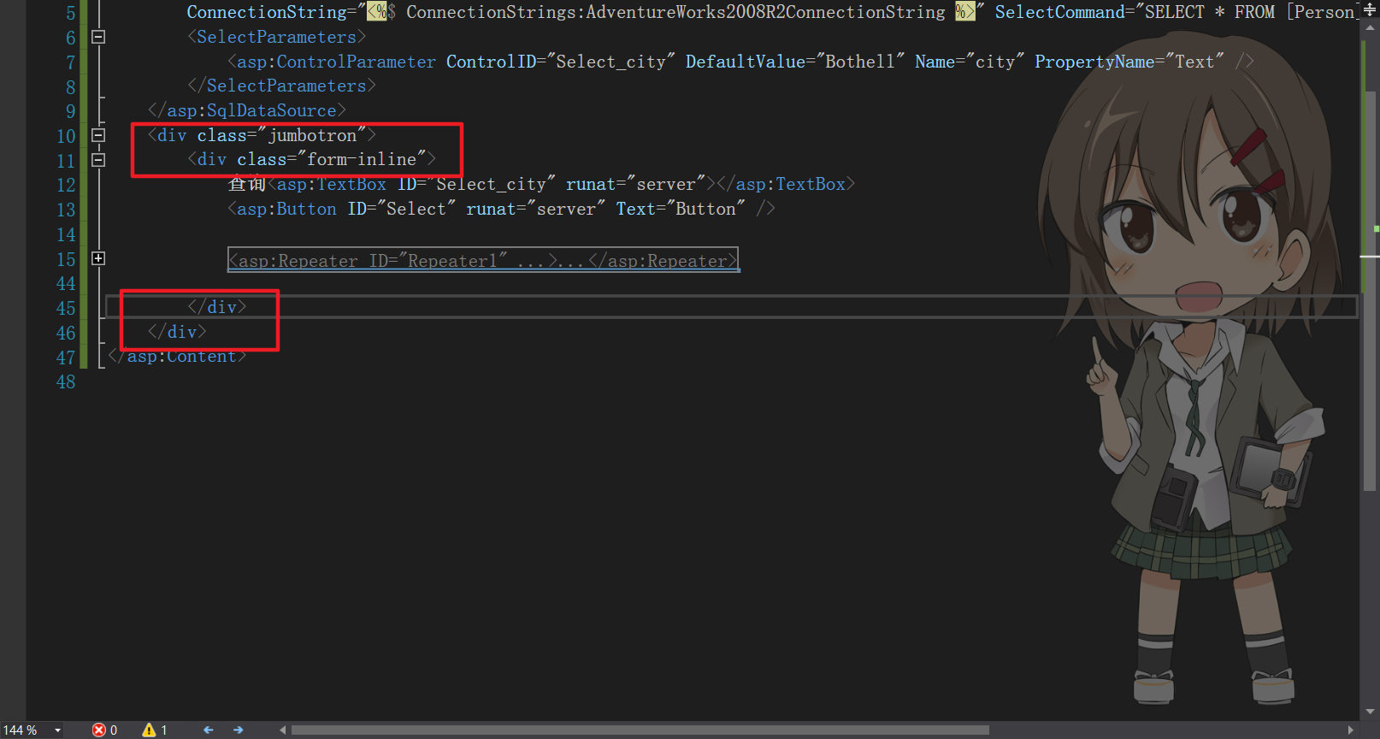
Task: Click the "form-inline" class value
Action: 361,159
